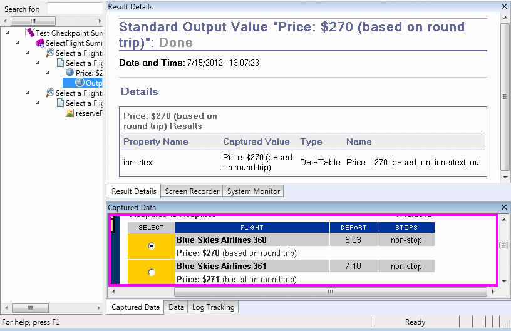The width and height of the screenshot is (511, 331).
Task: Click the Price web element globe icon
Action: (70, 73)
